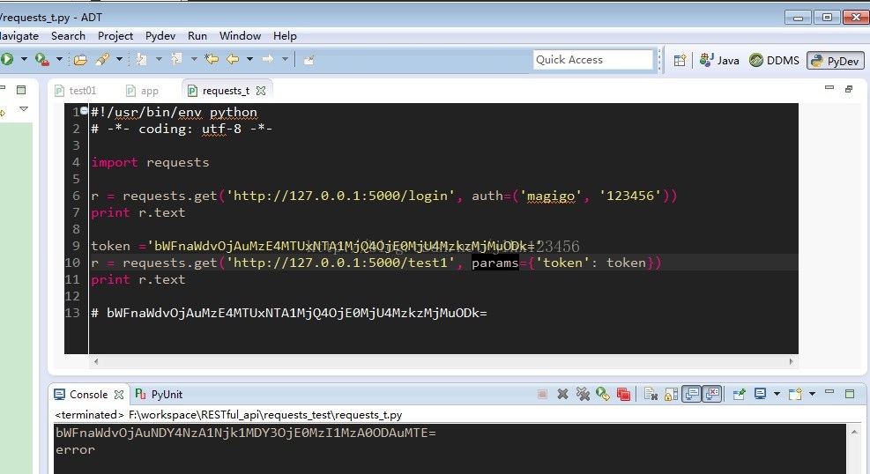Click the Open Perspective icon
Viewport: 870px width, 474px height.
(x=680, y=60)
